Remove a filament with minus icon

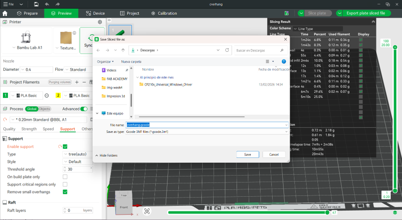click(84, 82)
